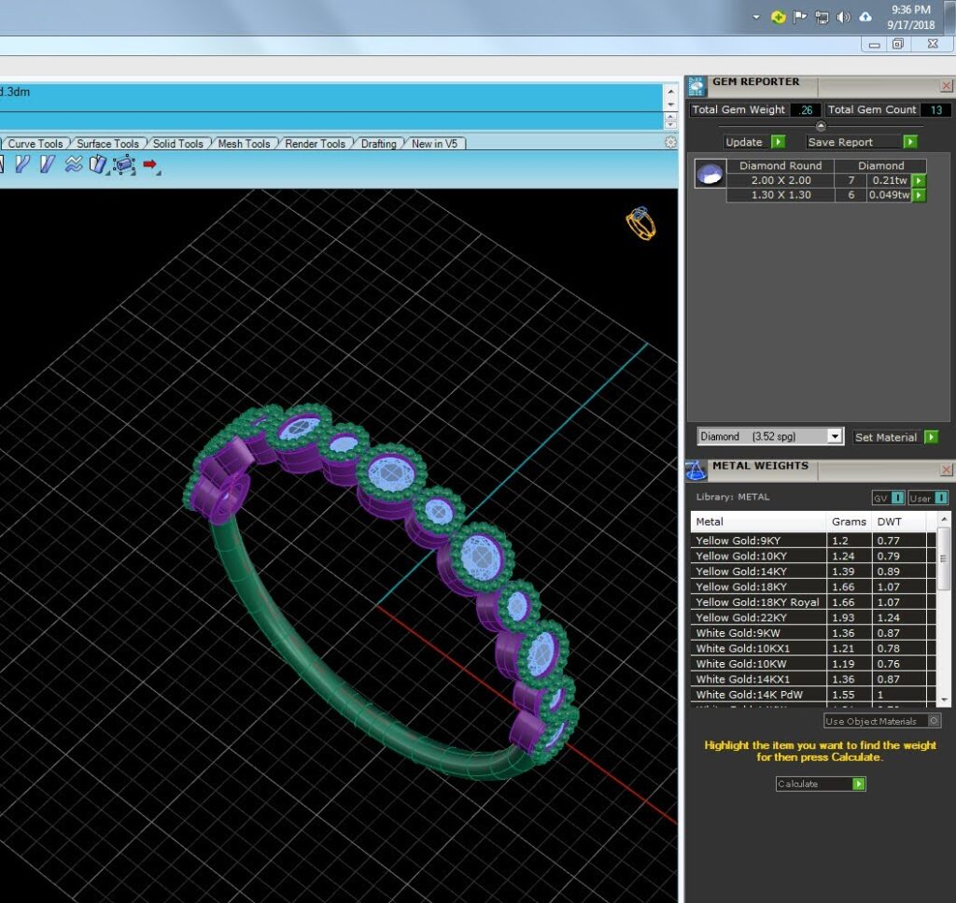Open the system clock showing 9:36 PM
Image resolution: width=956 pixels, height=903 pixels.
pos(910,17)
